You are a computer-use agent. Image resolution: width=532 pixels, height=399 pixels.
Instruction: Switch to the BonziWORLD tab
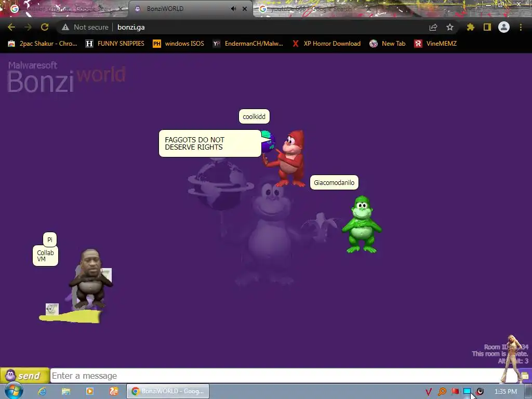point(190,9)
